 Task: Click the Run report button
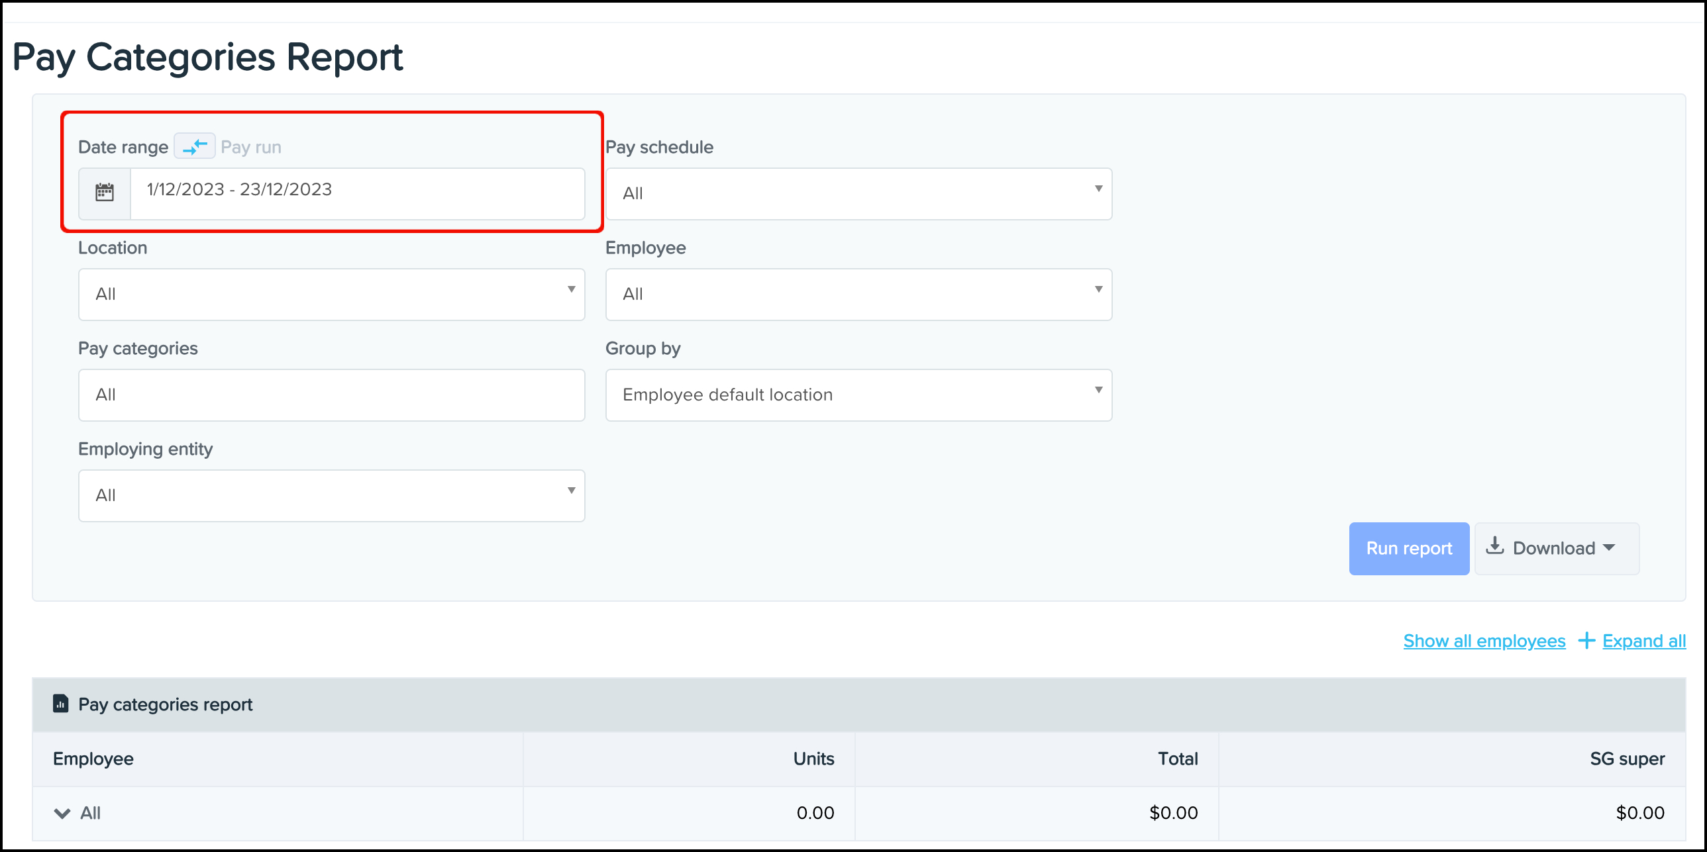(1409, 548)
